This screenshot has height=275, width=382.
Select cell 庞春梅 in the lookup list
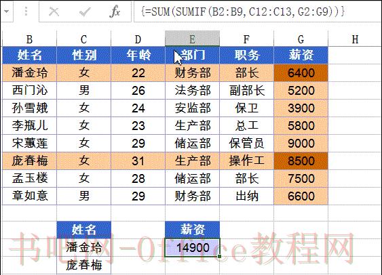[84, 265]
